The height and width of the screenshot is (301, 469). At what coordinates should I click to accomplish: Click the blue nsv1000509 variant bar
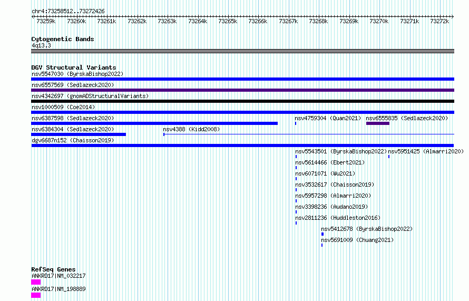point(242,112)
